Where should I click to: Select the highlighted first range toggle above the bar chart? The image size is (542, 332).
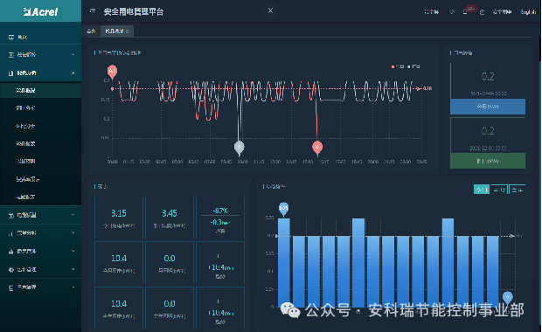[x=482, y=190]
